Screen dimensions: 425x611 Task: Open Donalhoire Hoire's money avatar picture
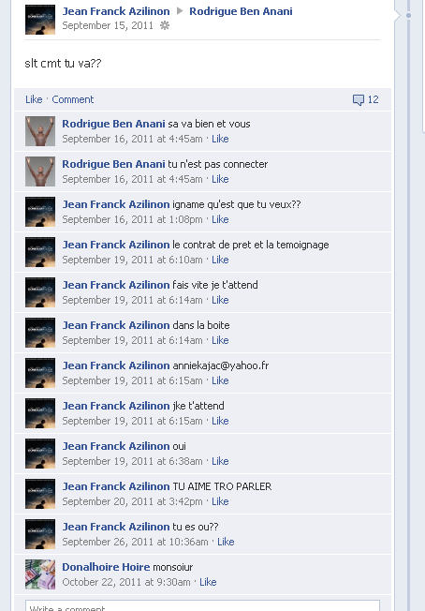[40, 574]
